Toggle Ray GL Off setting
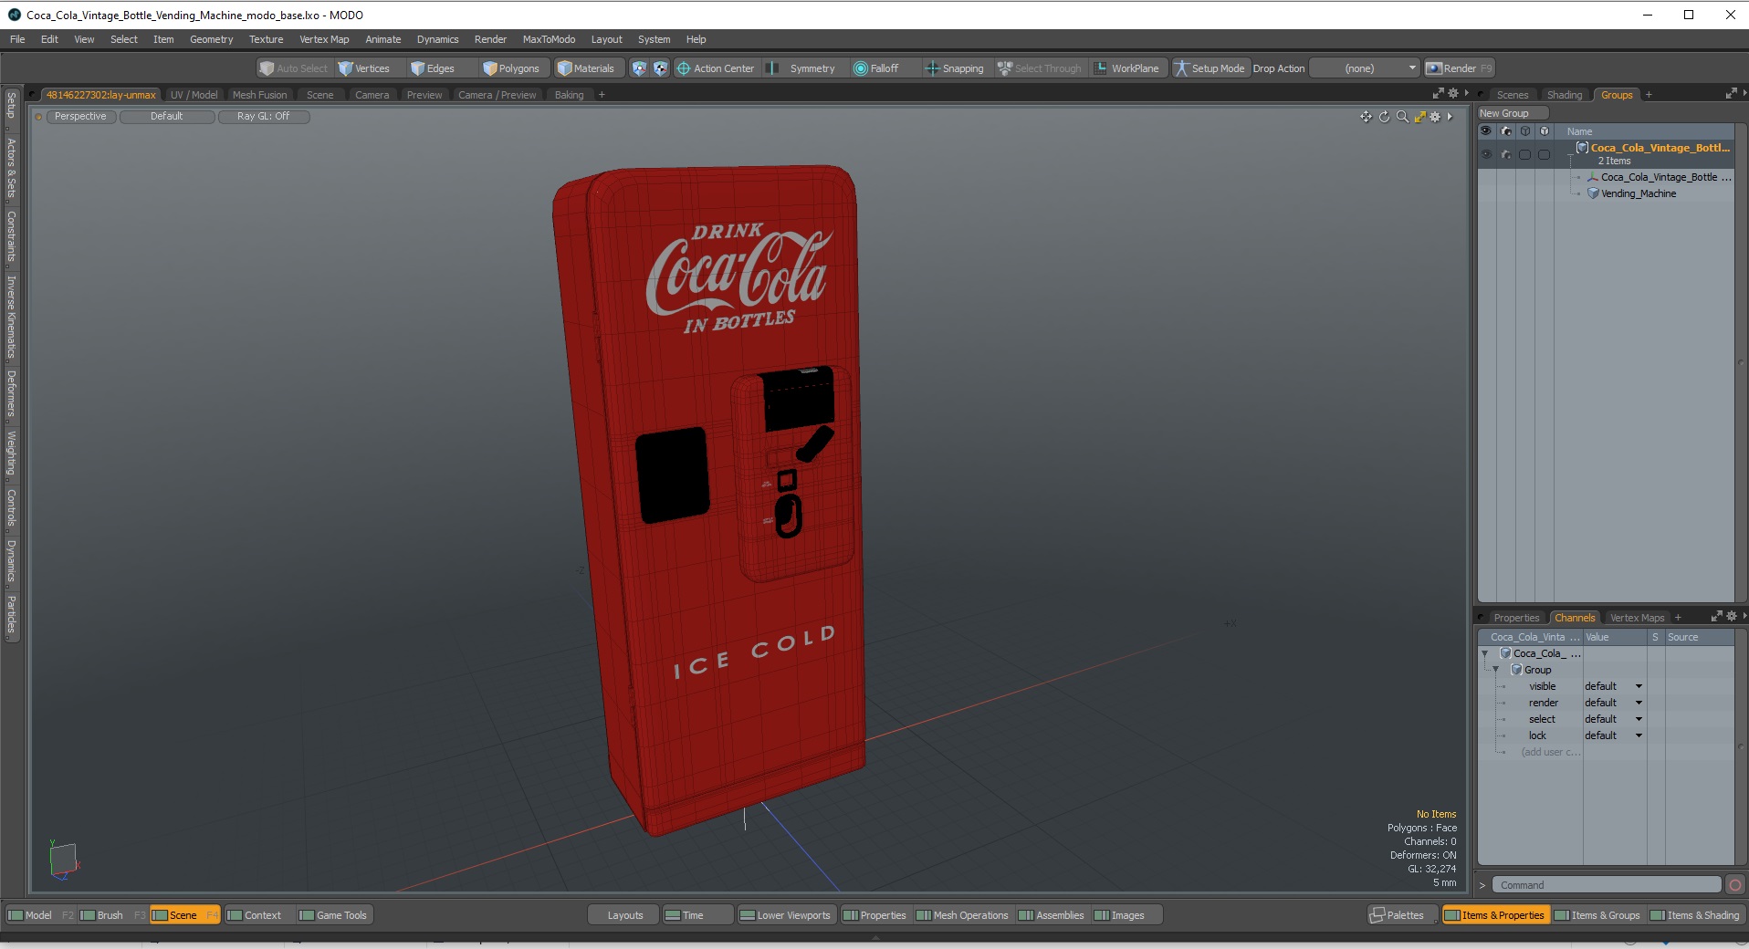 click(263, 117)
